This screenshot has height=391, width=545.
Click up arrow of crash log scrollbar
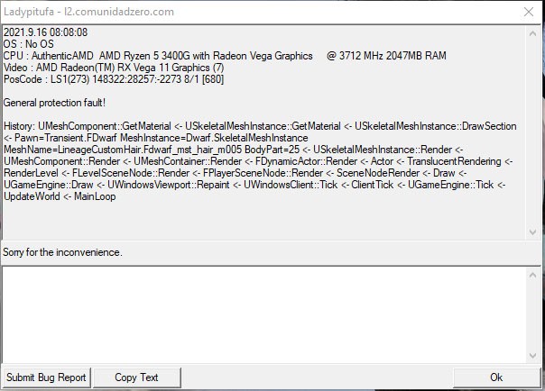click(x=532, y=33)
